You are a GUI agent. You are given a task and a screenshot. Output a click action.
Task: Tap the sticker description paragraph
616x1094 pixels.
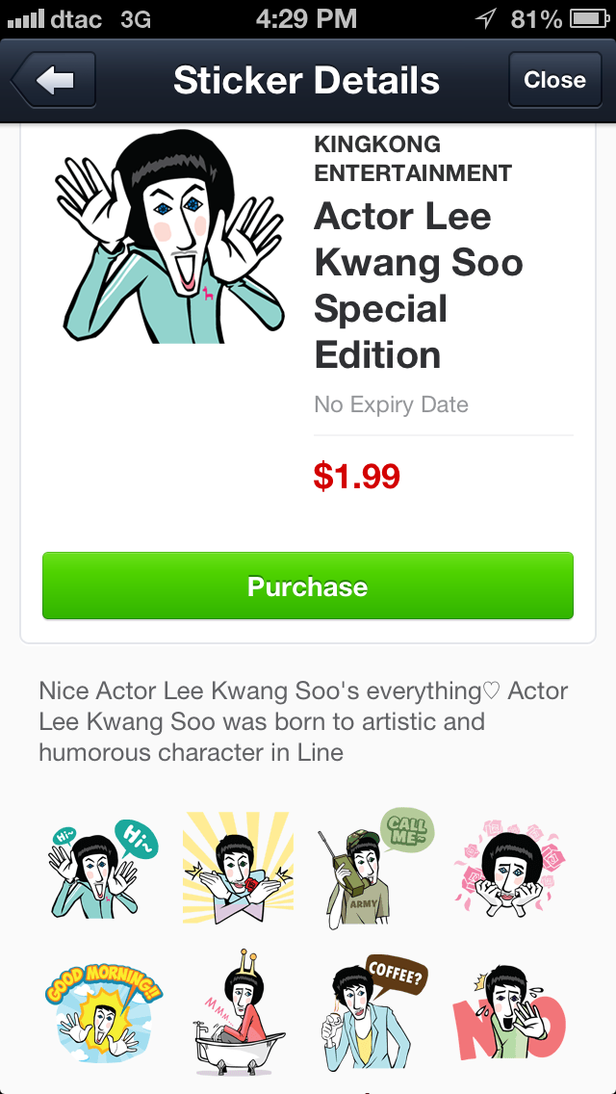pos(304,721)
